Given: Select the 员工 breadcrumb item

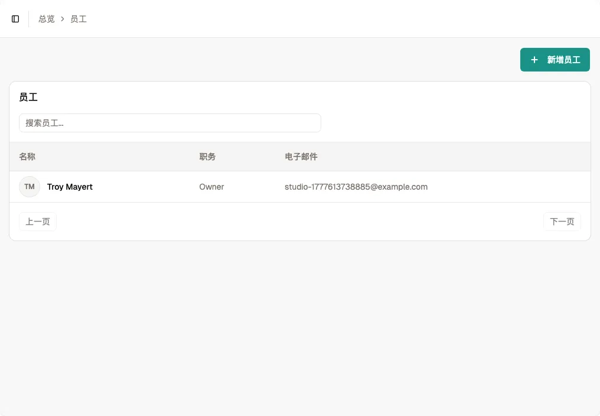Looking at the screenshot, I should pos(79,19).
